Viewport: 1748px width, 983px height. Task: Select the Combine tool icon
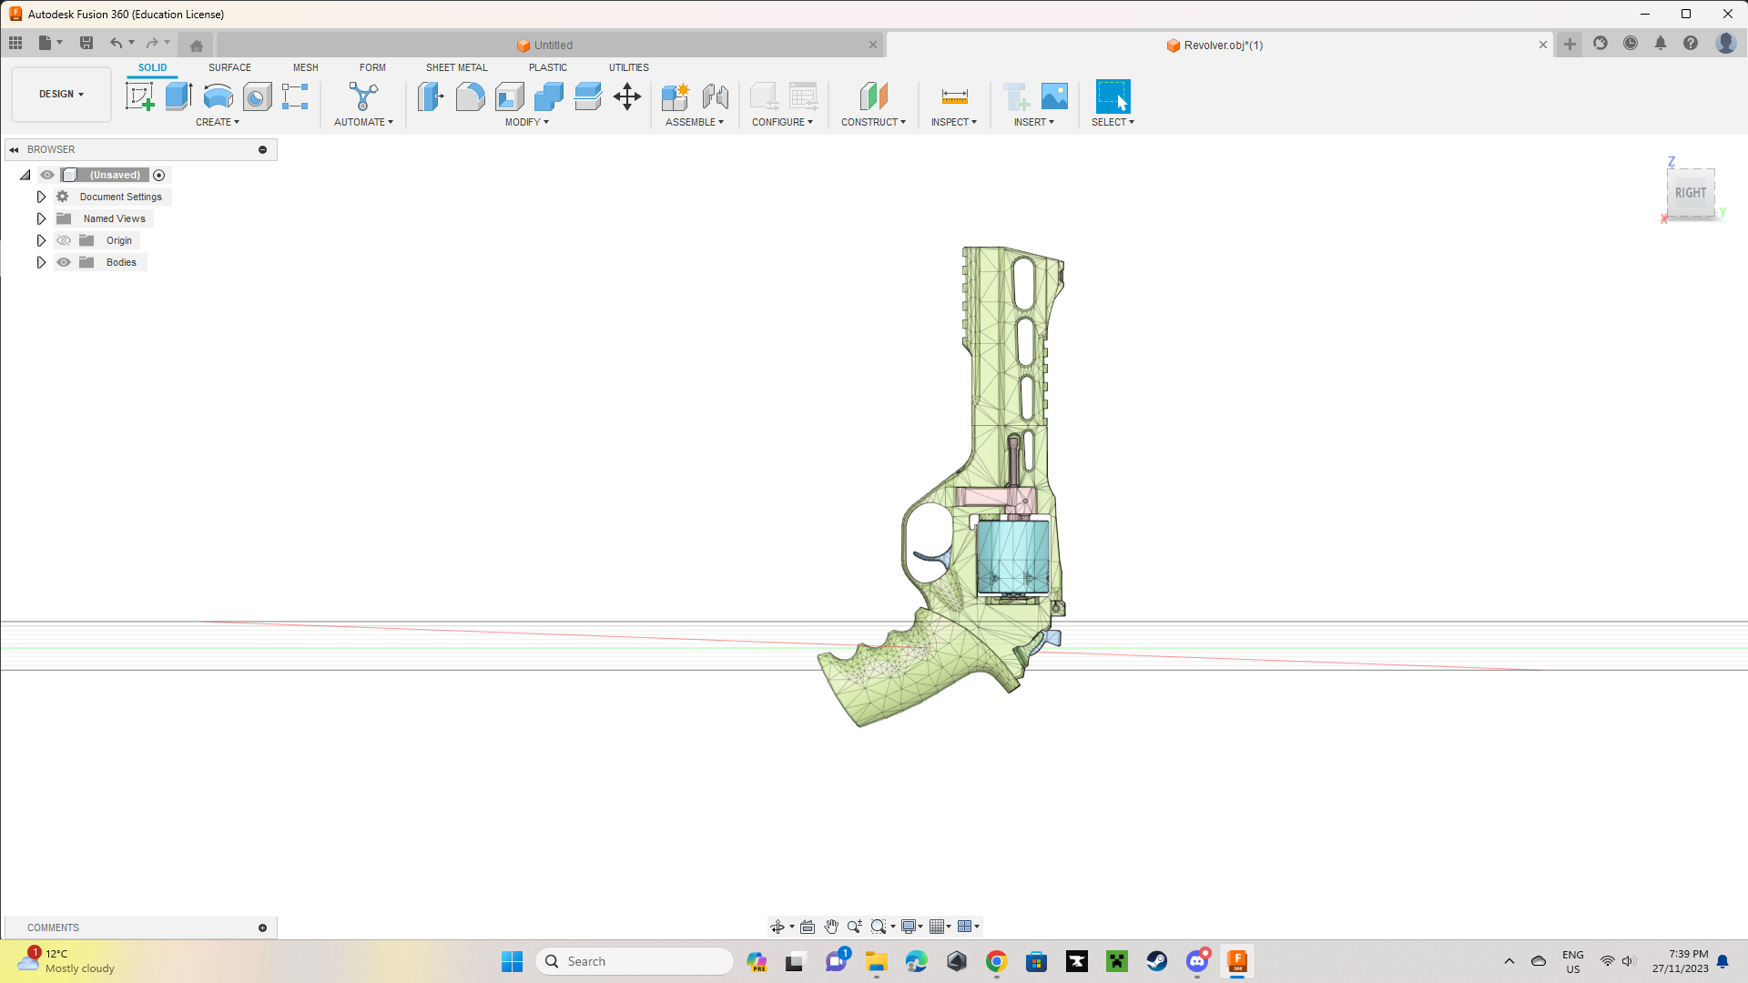[x=548, y=96]
